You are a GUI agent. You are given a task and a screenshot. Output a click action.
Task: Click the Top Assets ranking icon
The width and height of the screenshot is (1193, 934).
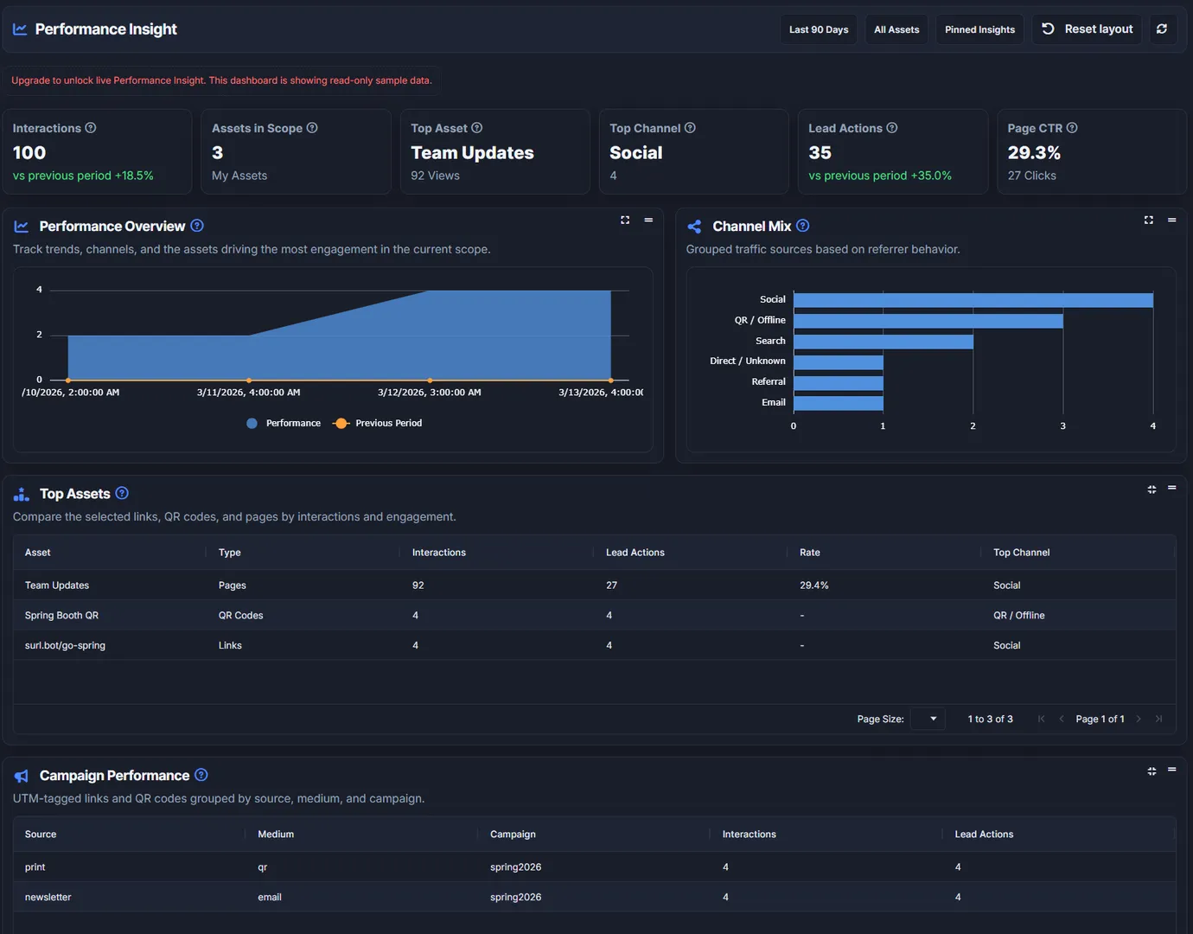[x=22, y=495]
